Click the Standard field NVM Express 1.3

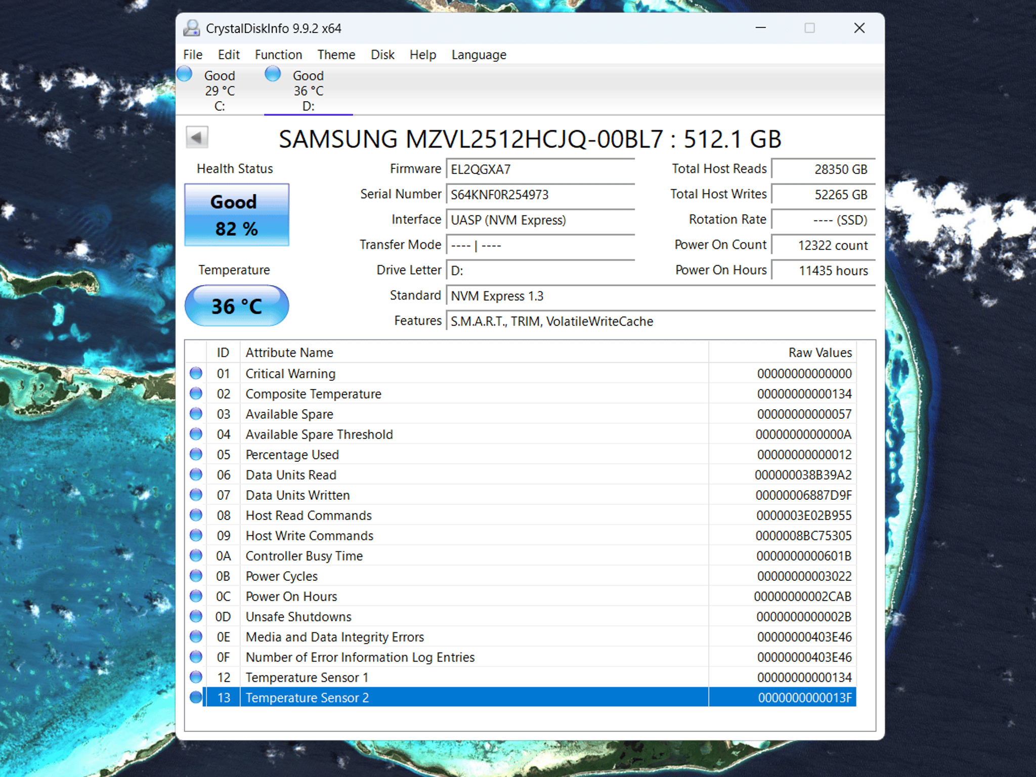pos(661,295)
